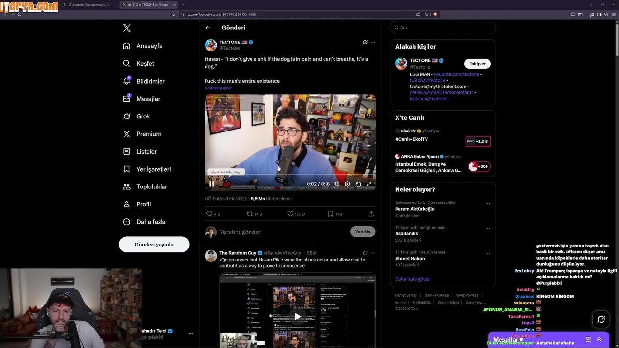Pause the video
619x348 pixels.
click(211, 184)
